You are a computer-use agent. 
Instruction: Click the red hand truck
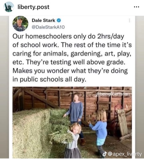coord(117,119)
